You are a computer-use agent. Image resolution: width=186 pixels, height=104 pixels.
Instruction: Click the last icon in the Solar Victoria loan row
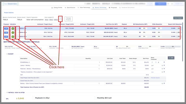164,83
